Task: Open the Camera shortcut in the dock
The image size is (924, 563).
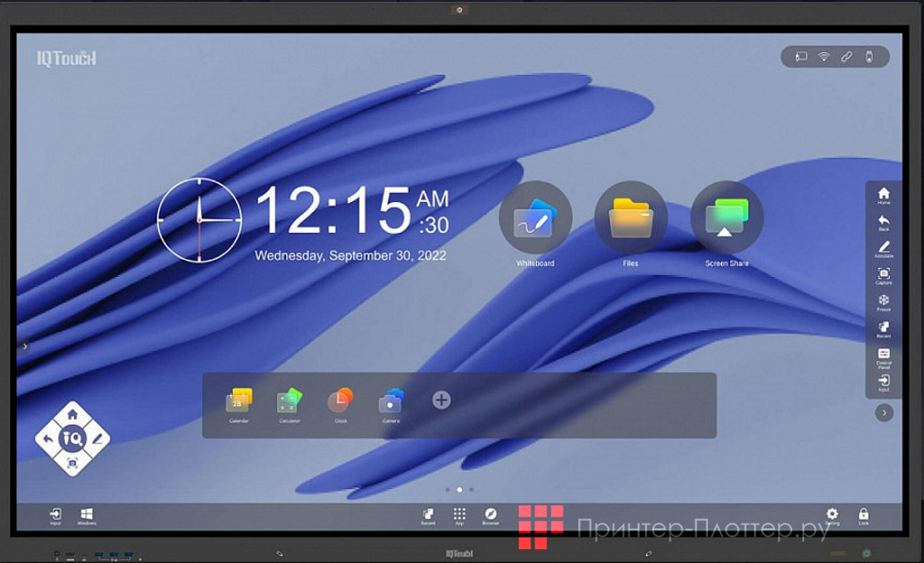Action: pyautogui.click(x=391, y=401)
